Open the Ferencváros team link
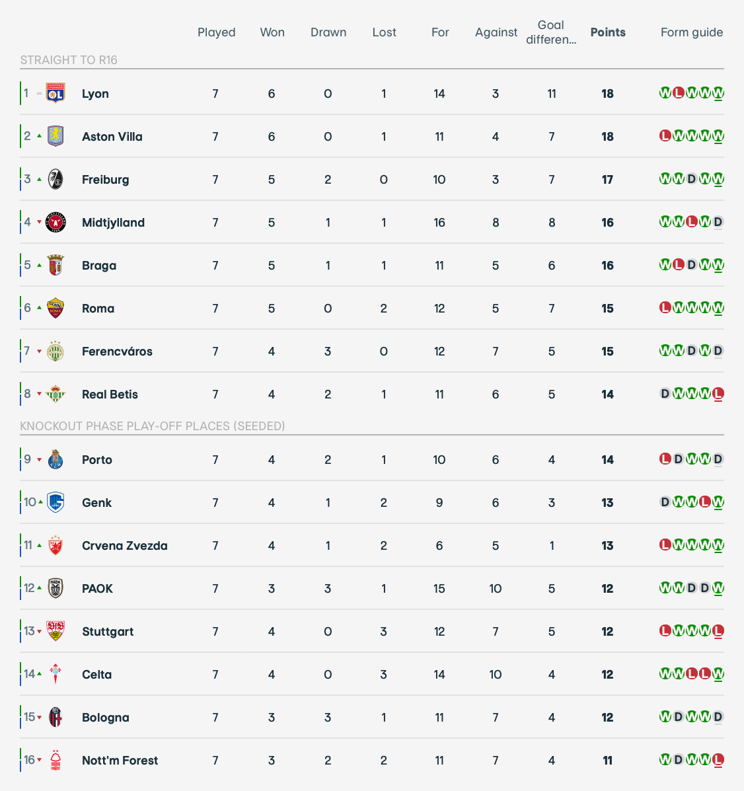 117,352
